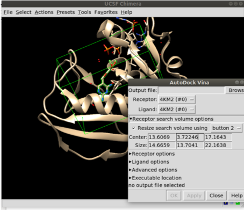Viewport: 244px width, 210px height.
Task: Expand the Receptor options section
Action: tap(152, 154)
